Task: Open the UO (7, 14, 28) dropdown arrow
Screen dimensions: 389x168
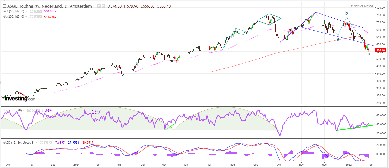Action: point(24,110)
